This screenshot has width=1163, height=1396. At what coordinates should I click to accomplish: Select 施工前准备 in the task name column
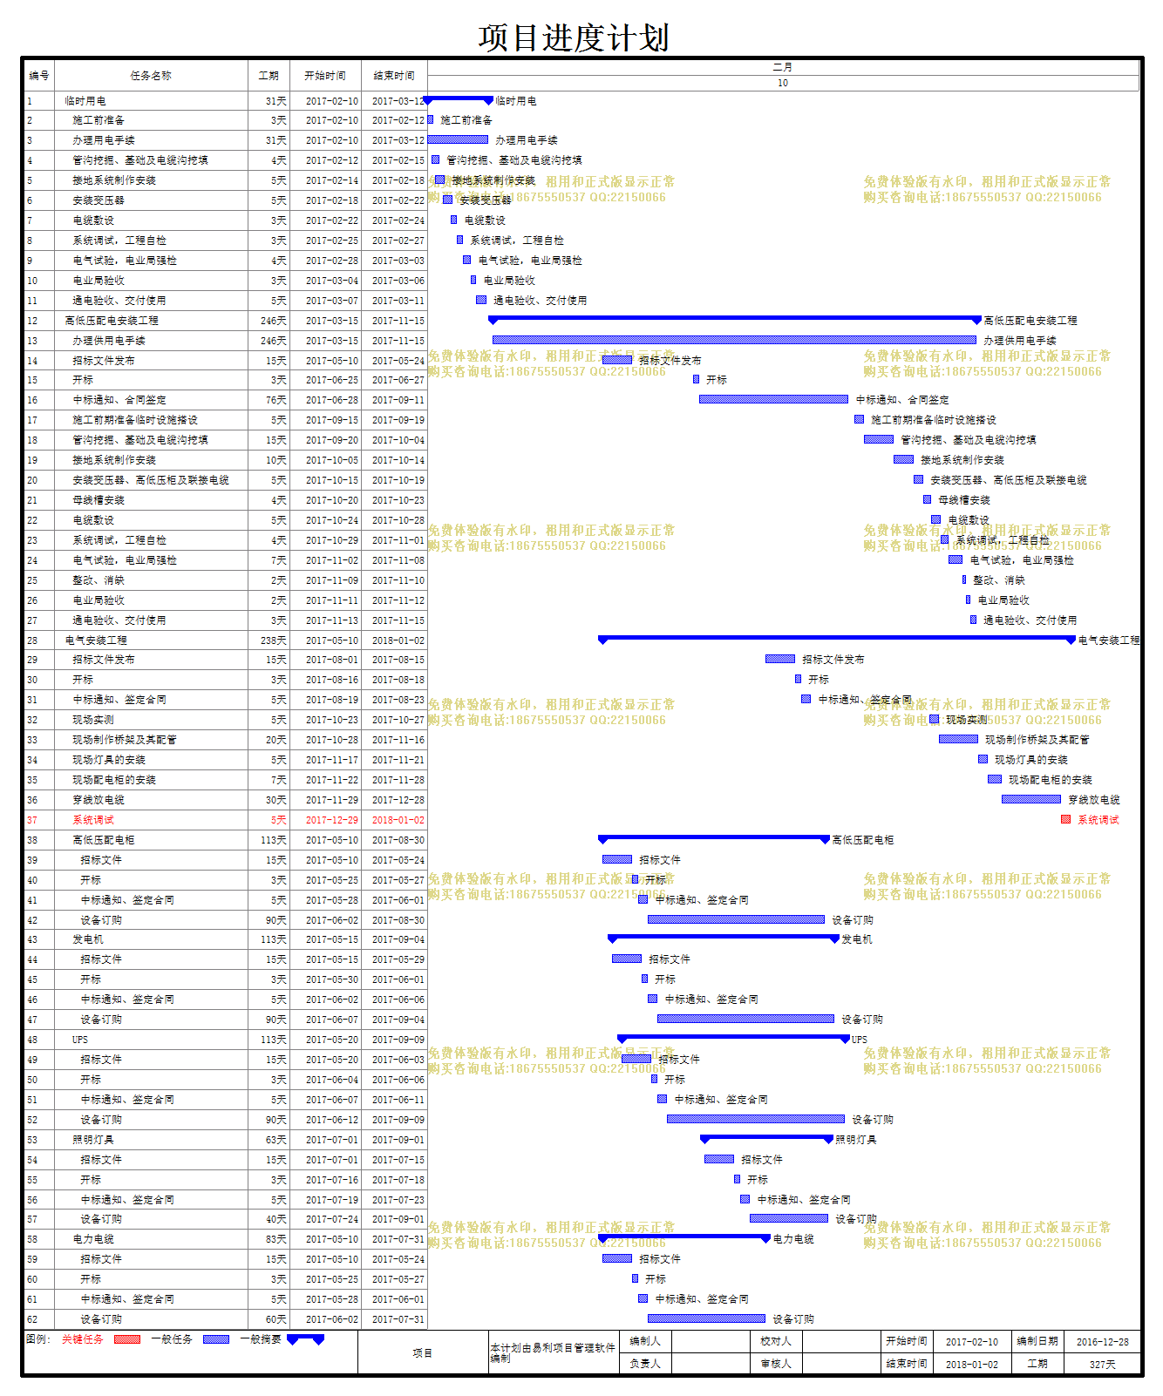(x=99, y=120)
